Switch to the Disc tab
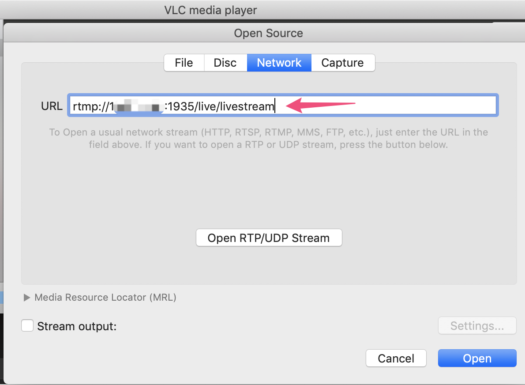This screenshot has width=525, height=385. (x=225, y=63)
